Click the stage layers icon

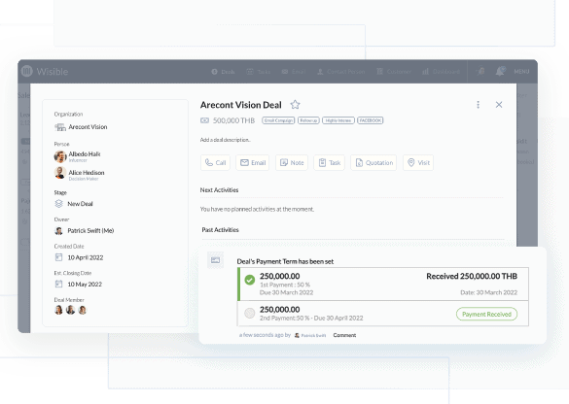pyautogui.click(x=58, y=204)
